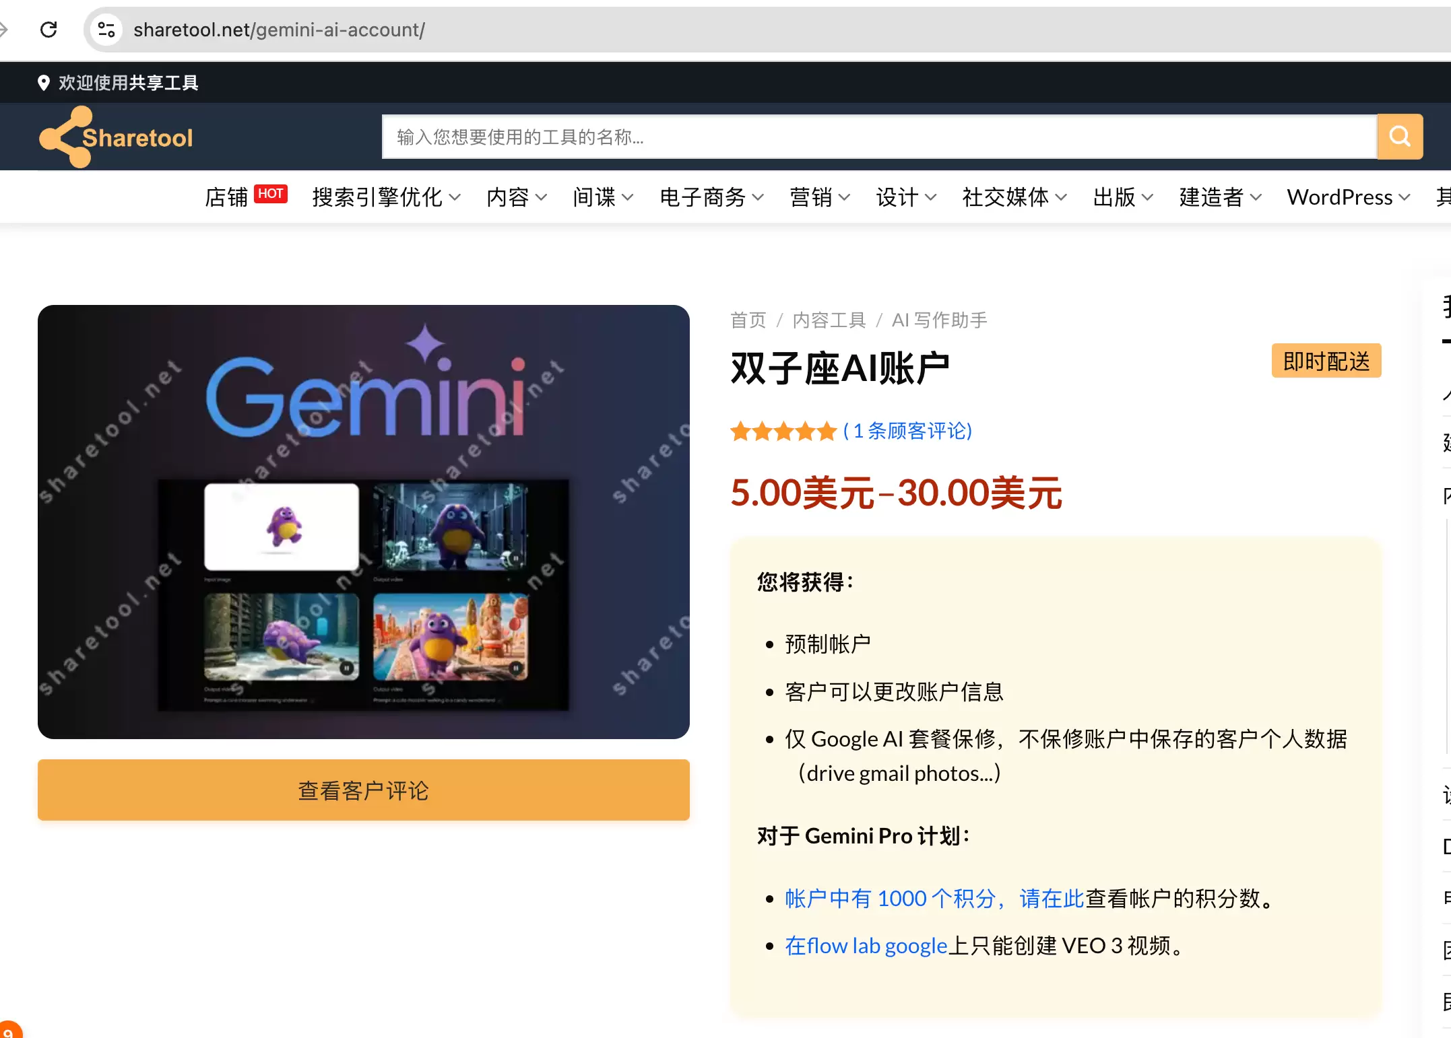Screen dimensions: 1451x1038
Task: Focus the tool name search field
Action: point(879,137)
